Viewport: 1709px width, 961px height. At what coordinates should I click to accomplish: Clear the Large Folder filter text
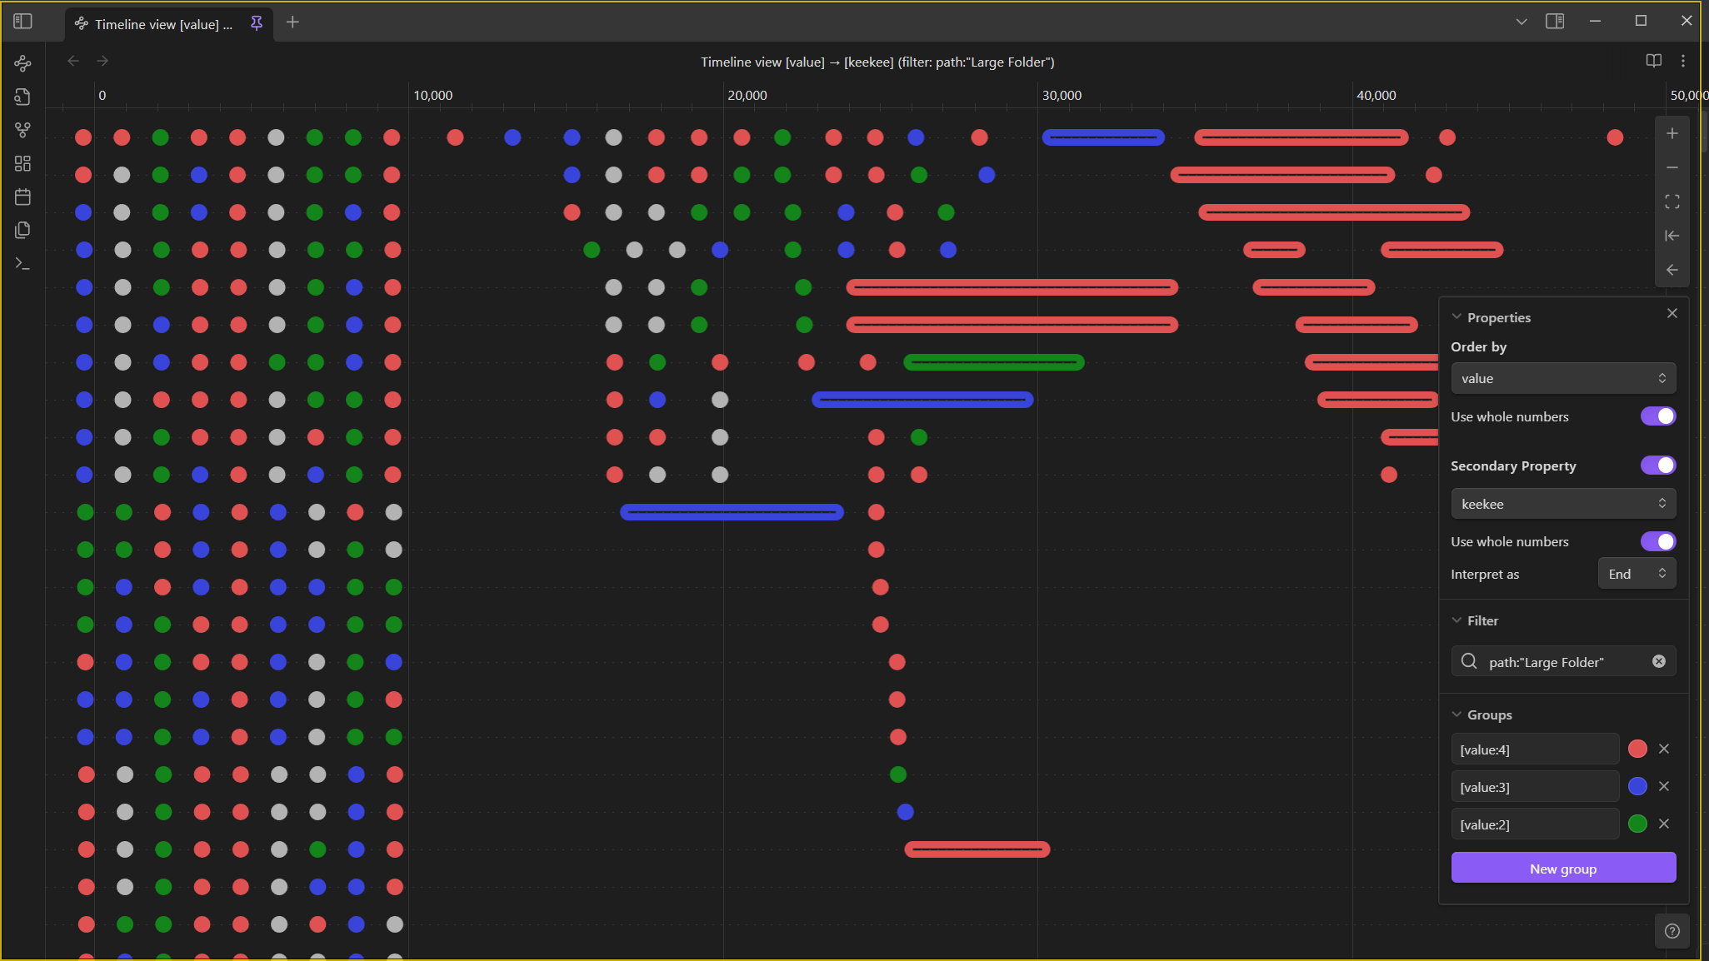pyautogui.click(x=1658, y=661)
